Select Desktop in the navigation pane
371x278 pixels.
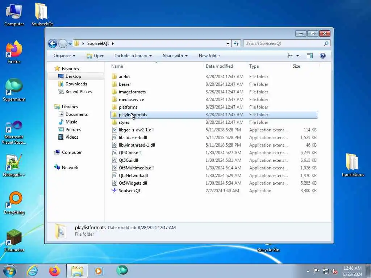(x=73, y=76)
